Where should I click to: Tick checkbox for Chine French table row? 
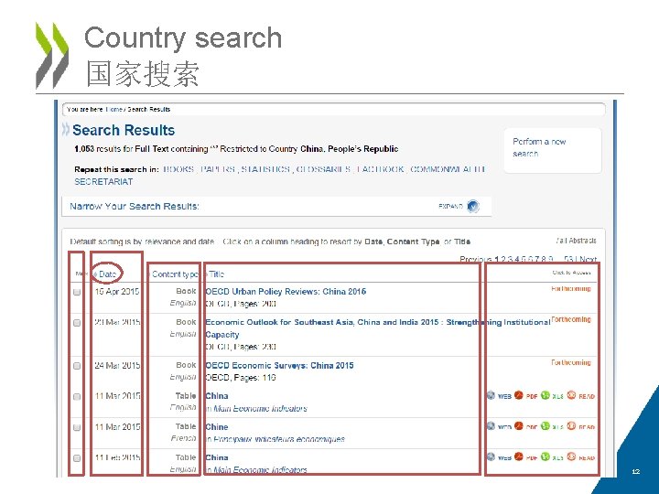(77, 427)
